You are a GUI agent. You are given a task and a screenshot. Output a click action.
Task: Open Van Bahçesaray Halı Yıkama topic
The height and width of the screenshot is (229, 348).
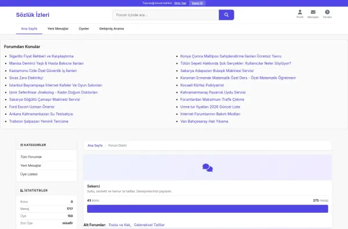204,121
